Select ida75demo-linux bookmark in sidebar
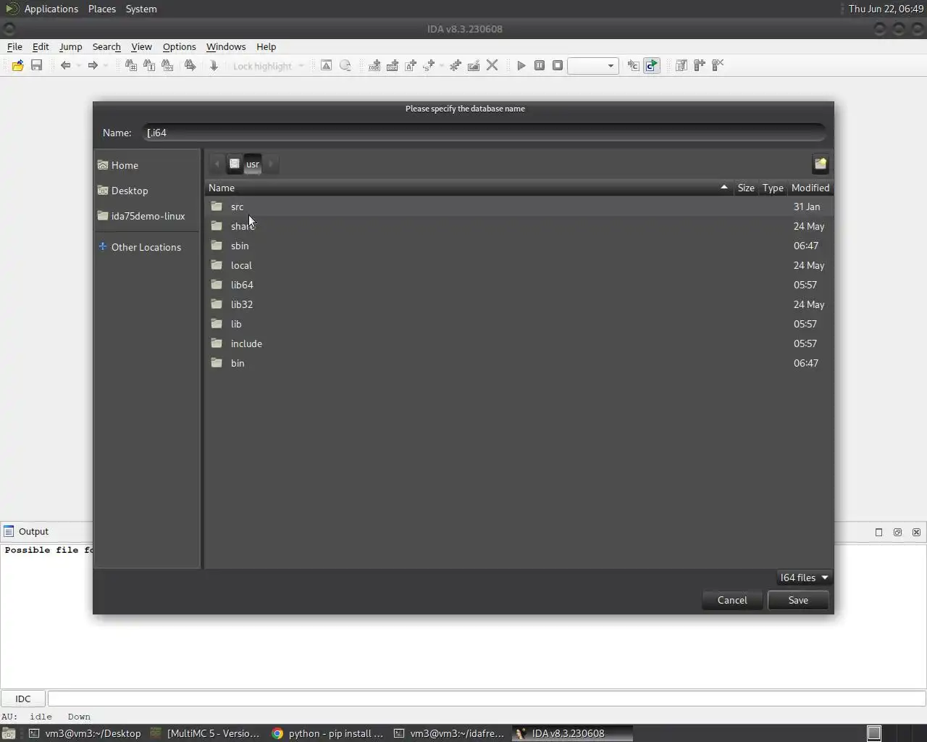The width and height of the screenshot is (927, 742). point(147,216)
